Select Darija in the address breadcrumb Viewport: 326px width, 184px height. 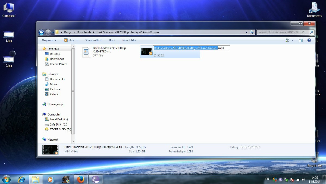point(68,32)
